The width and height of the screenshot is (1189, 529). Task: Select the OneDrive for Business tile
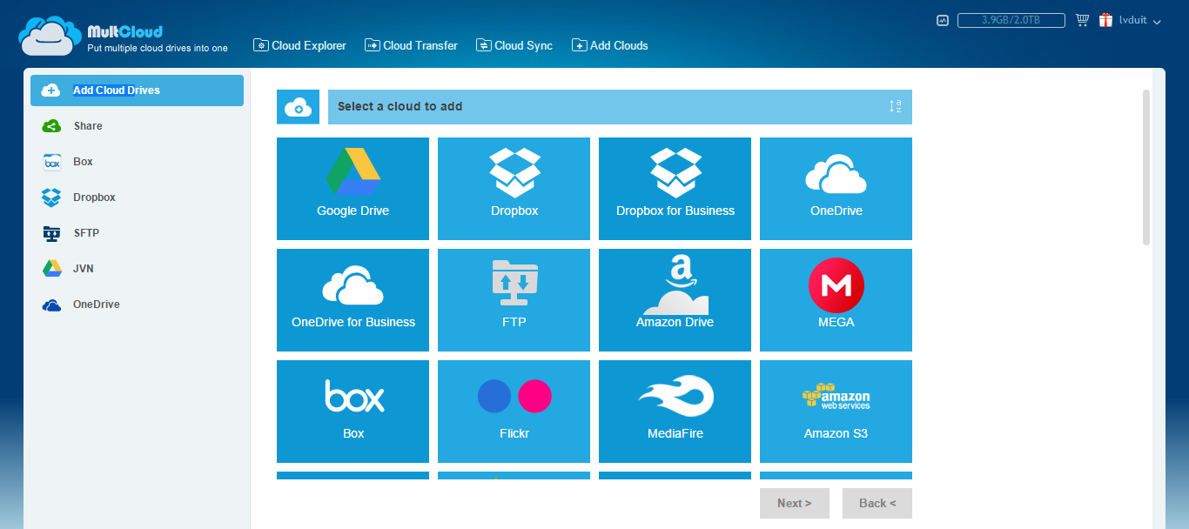coord(353,300)
